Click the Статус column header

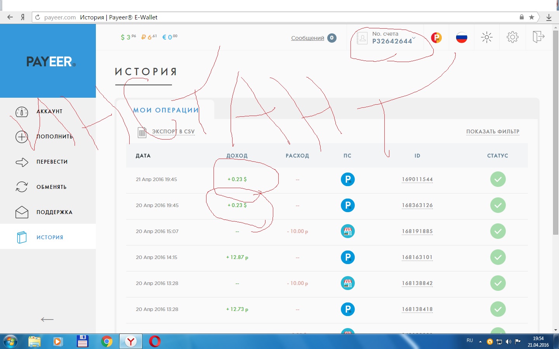[x=498, y=155]
